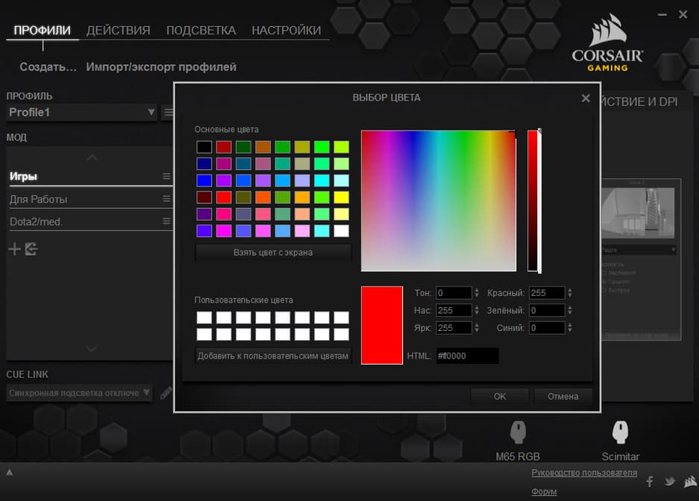Open the НАСТРОЙКИ tab

286,31
